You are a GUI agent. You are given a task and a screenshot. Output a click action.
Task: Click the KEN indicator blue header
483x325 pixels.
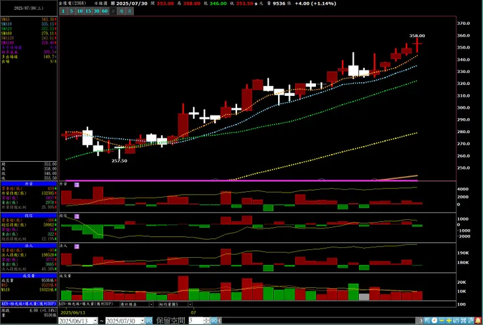pyautogui.click(x=29, y=303)
